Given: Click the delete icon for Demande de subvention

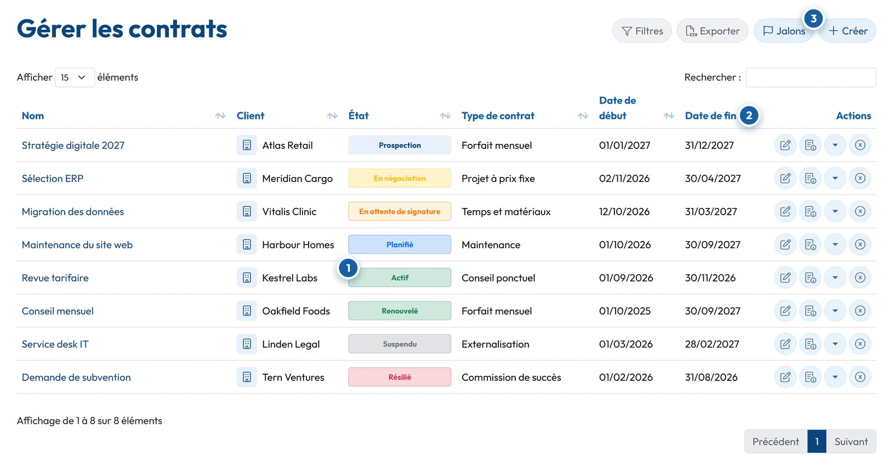Looking at the screenshot, I should pos(860,378).
